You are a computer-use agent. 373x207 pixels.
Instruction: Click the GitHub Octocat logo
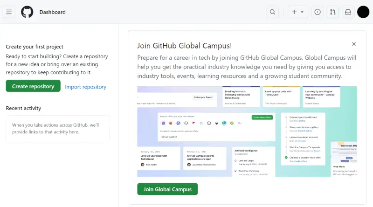[27, 12]
